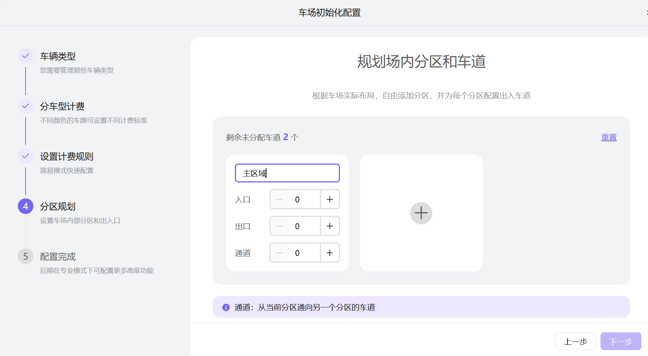This screenshot has width=648, height=356.
Task: Increase the 通道 channel lane count
Action: pos(330,253)
